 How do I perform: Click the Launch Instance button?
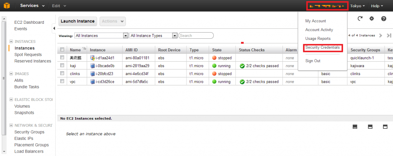78,21
